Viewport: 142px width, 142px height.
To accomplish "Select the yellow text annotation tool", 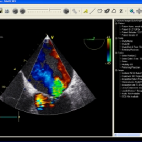I will coord(86,11).
